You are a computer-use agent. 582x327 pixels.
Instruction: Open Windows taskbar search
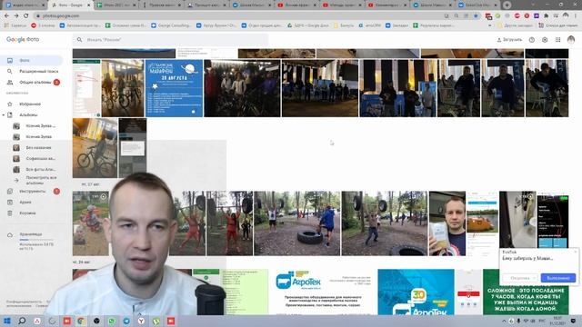[x=22, y=321]
